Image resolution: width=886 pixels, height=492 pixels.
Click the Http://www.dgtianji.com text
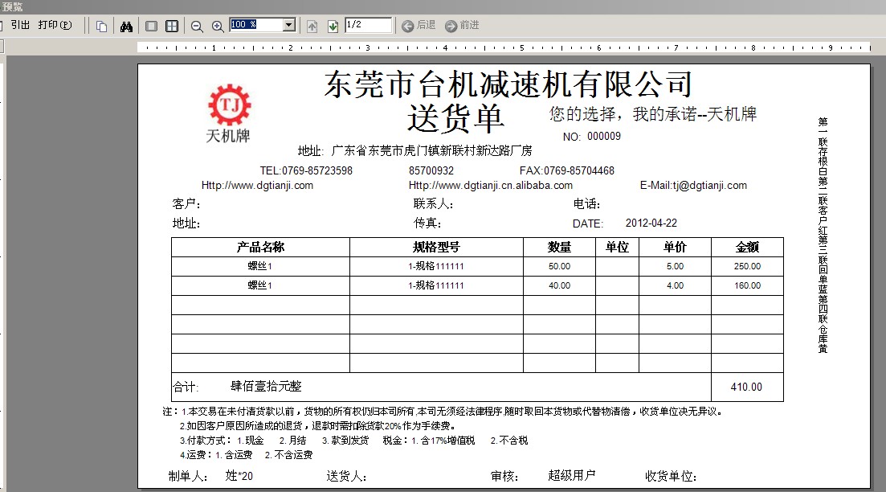257,186
